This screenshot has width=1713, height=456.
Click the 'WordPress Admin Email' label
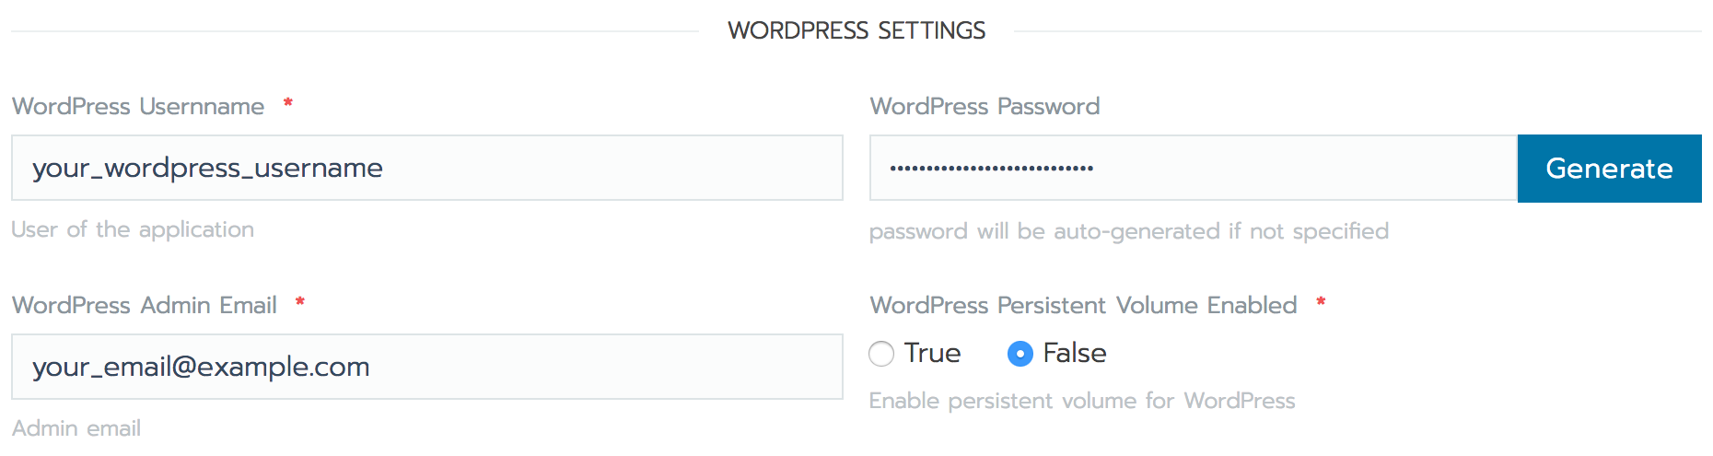tap(145, 305)
